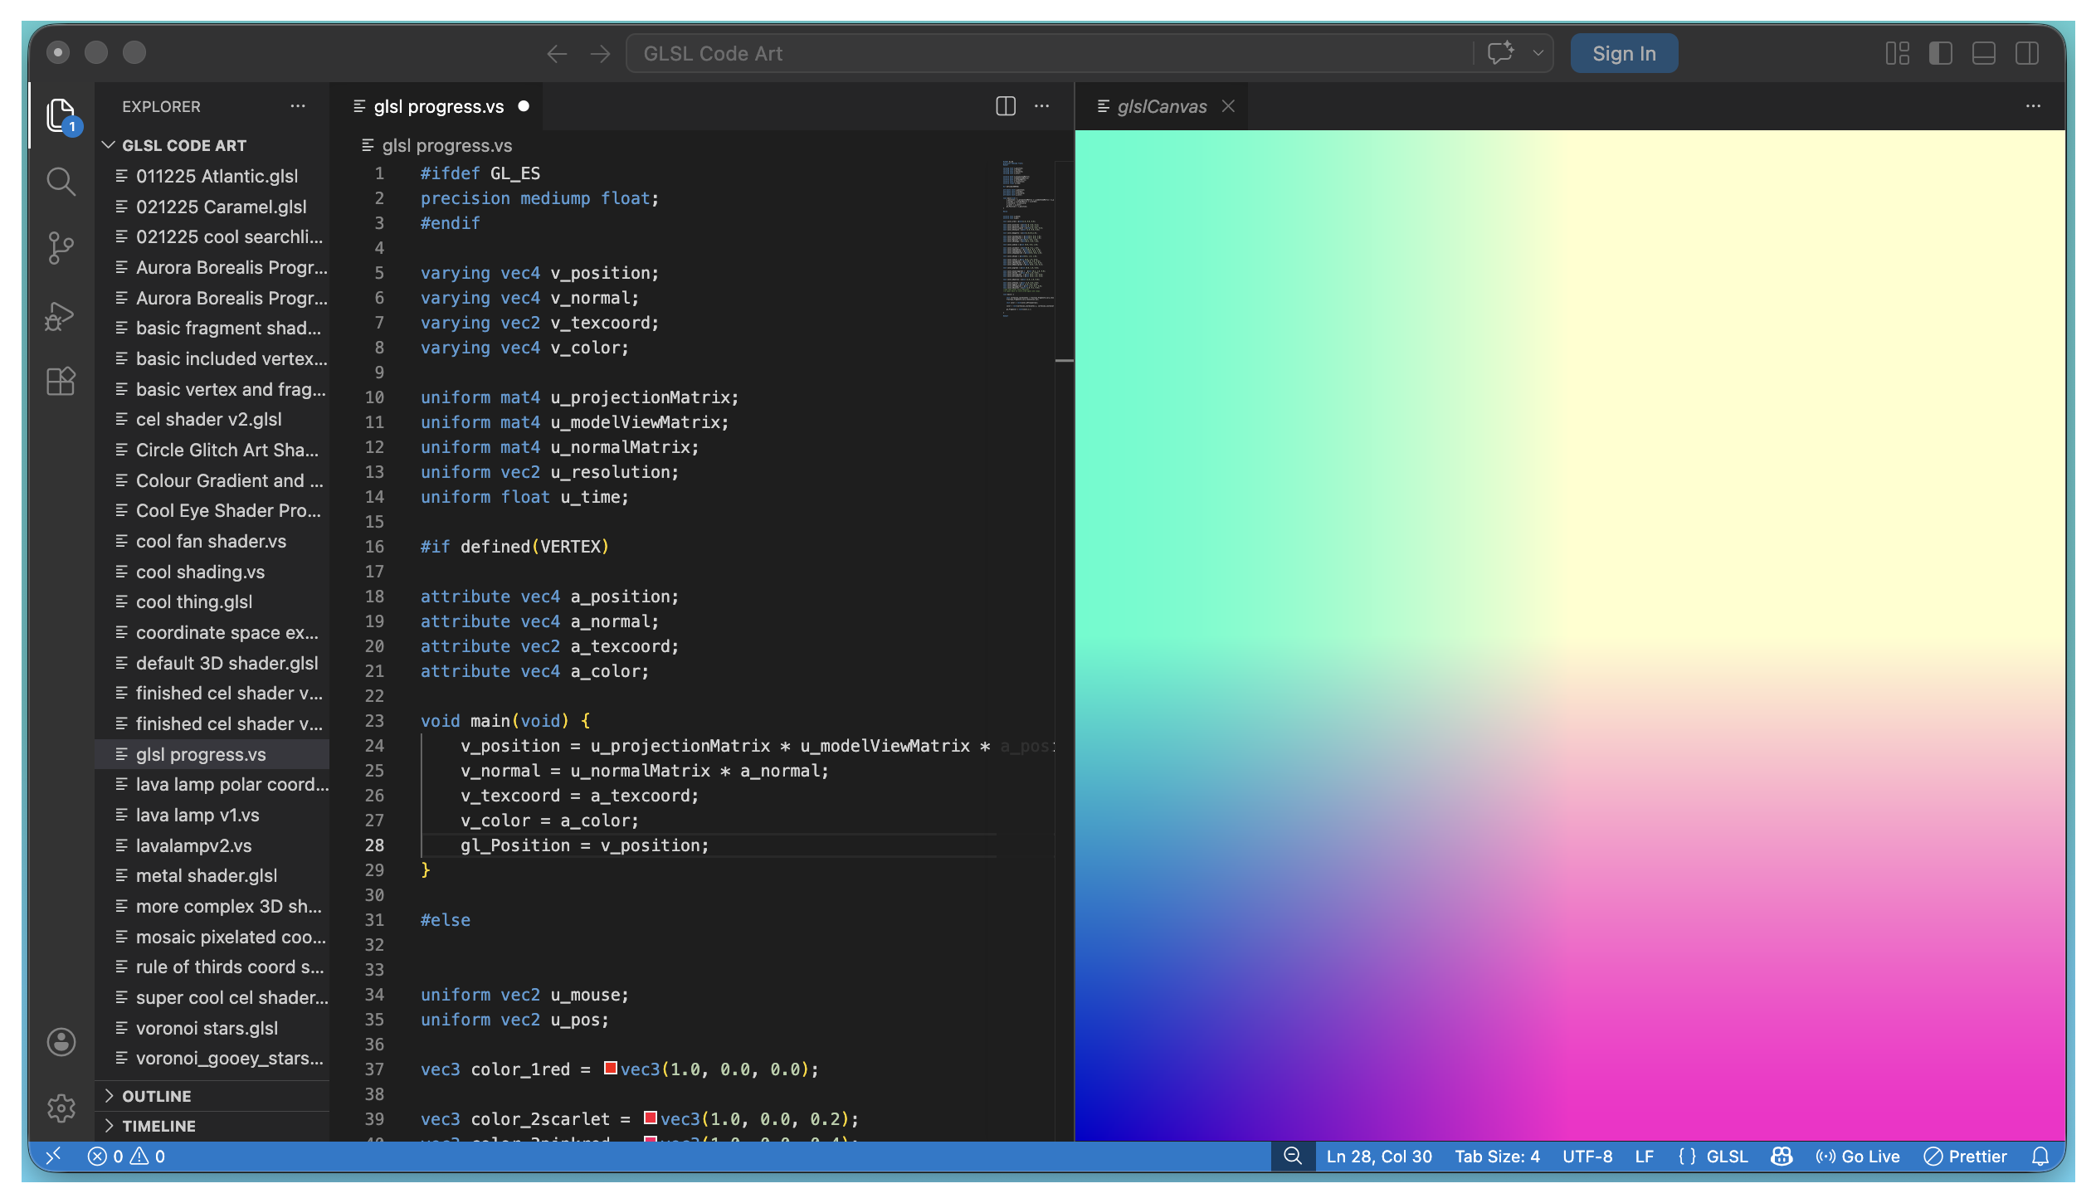The height and width of the screenshot is (1203, 2096).
Task: Click the Sign In button
Action: pyautogui.click(x=1624, y=53)
